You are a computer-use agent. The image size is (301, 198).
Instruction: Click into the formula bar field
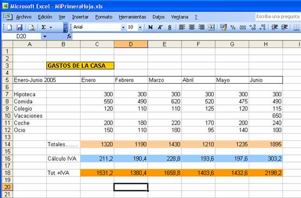pos(186,36)
